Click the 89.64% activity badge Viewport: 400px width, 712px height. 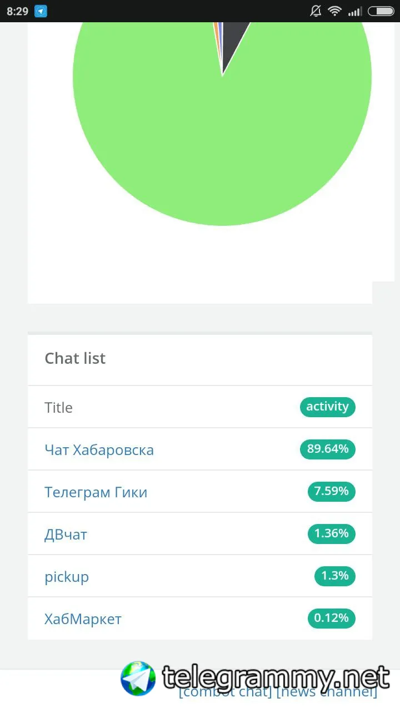coord(327,449)
